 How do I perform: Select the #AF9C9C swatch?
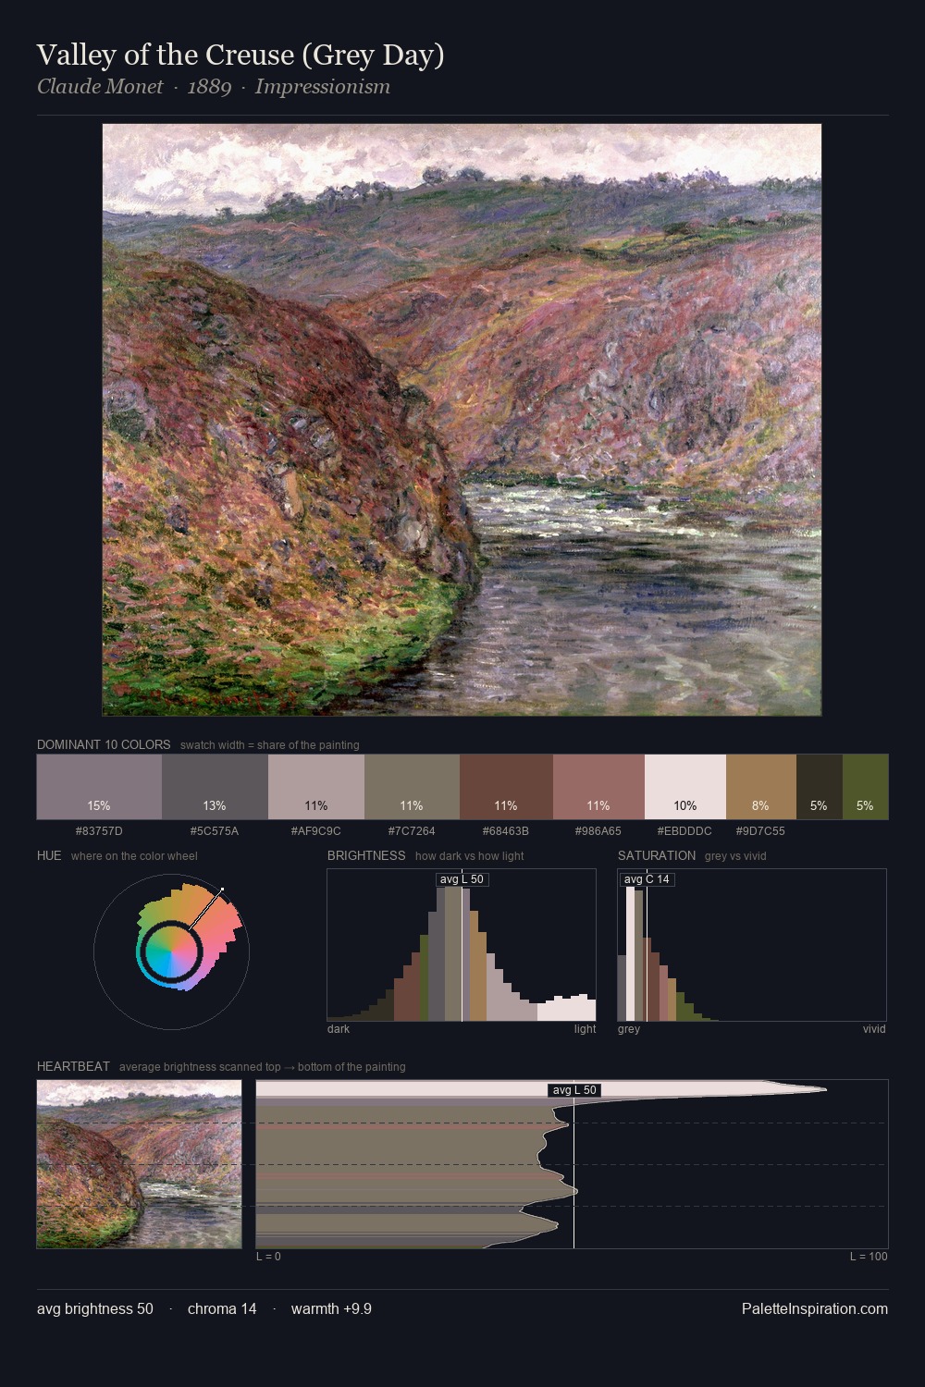tap(316, 787)
